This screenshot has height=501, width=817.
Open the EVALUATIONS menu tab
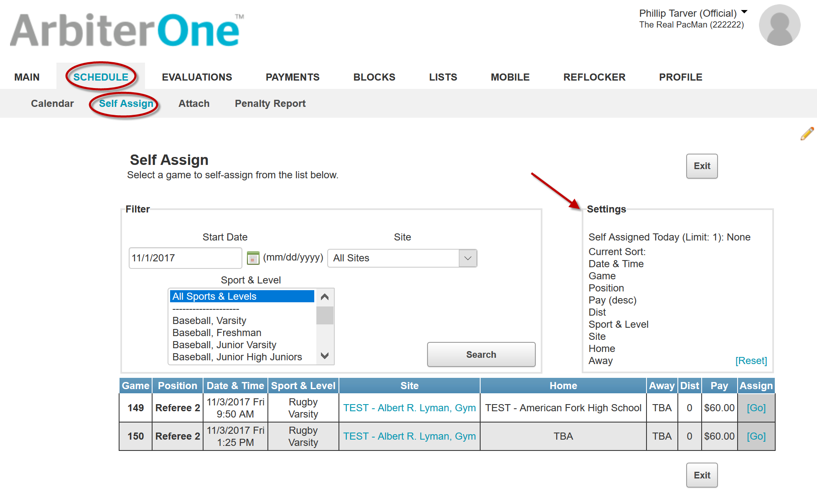(197, 77)
